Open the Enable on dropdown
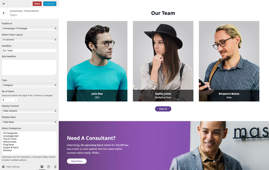 coord(29,29)
